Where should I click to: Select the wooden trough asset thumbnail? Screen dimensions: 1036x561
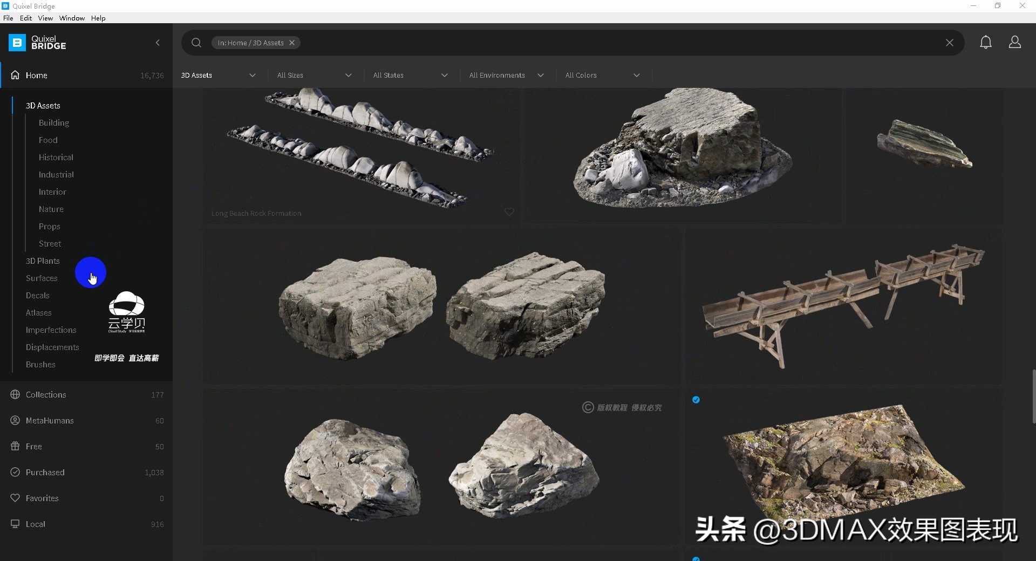pos(843,306)
